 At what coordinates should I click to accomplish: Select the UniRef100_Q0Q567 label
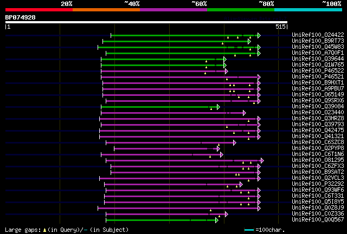point(318,220)
